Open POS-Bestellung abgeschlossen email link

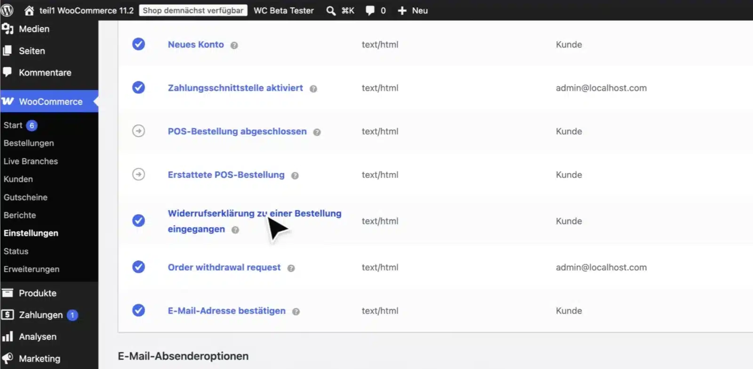pyautogui.click(x=237, y=131)
